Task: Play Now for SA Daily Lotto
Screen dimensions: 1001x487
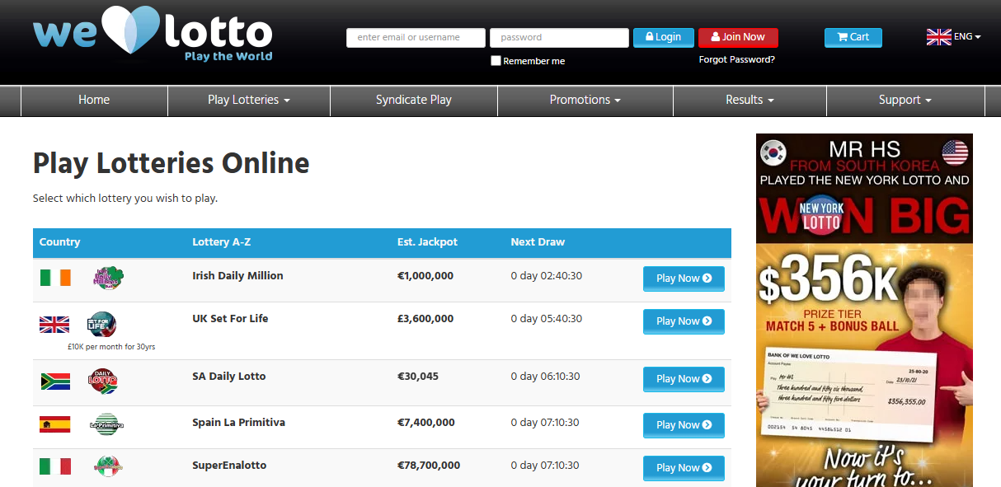Action: pos(684,379)
